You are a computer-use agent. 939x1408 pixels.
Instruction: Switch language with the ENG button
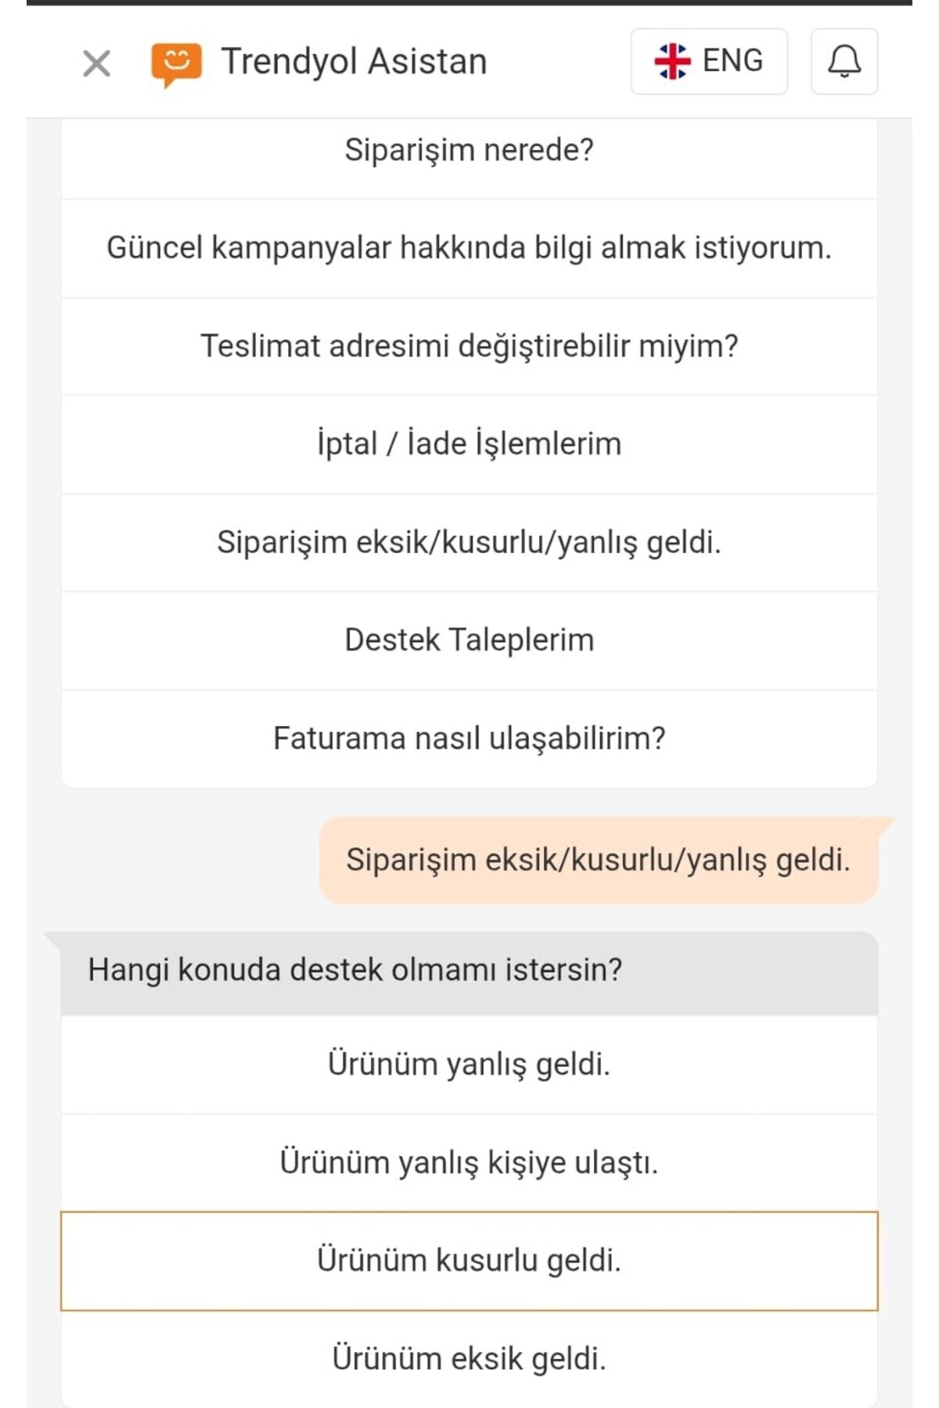click(x=709, y=61)
